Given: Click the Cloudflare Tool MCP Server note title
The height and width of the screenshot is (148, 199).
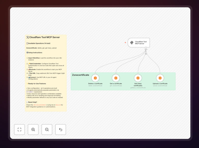Looking at the screenshot, I should (43, 37).
